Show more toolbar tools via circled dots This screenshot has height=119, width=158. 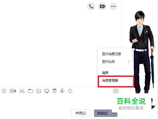[70, 91]
